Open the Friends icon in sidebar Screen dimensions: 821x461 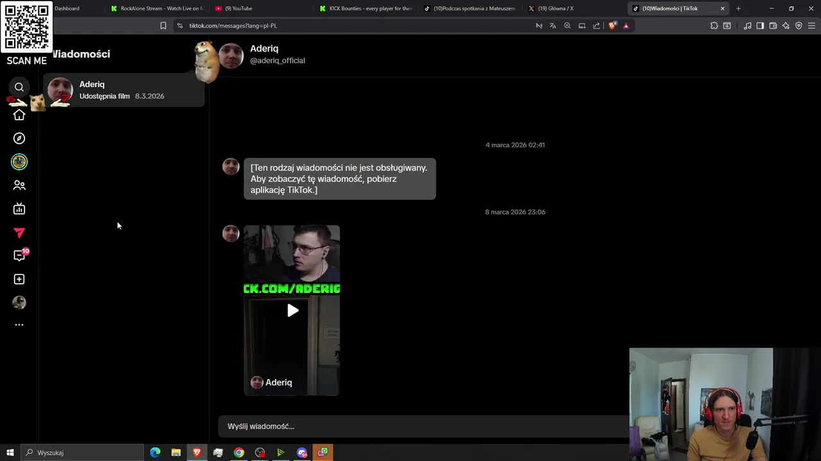pyautogui.click(x=19, y=185)
